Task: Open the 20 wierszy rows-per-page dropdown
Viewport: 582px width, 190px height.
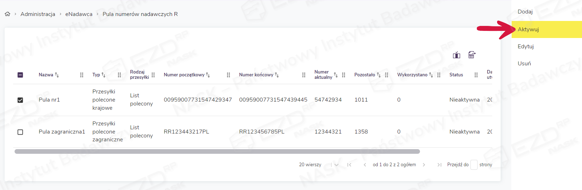Action: 336,165
